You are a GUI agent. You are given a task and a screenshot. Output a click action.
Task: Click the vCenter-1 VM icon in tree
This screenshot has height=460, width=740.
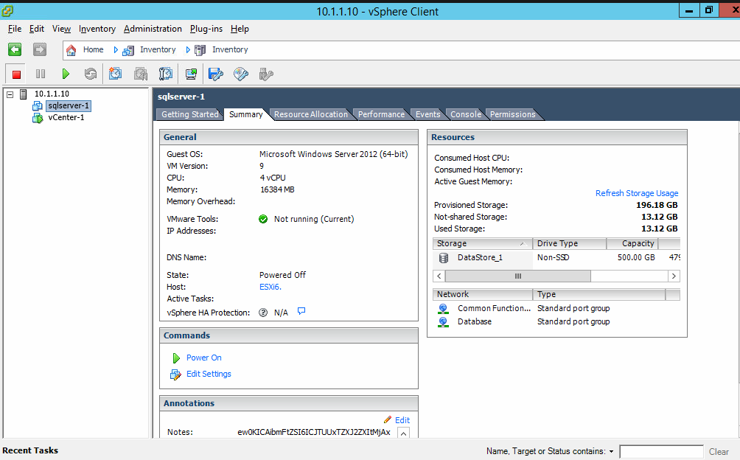pyautogui.click(x=38, y=118)
